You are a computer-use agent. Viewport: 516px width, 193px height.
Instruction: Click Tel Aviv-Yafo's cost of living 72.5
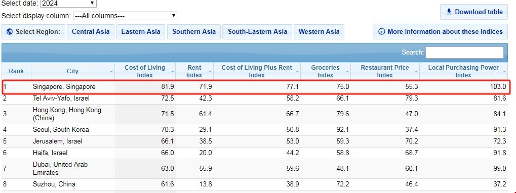tap(167, 99)
